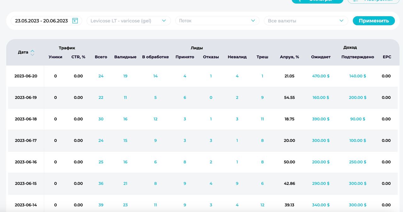Click approval rate 50.00 for 2023-06-16
The height and width of the screenshot is (212, 403).
pyautogui.click(x=289, y=162)
